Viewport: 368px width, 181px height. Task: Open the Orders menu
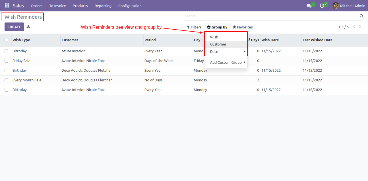pos(37,6)
